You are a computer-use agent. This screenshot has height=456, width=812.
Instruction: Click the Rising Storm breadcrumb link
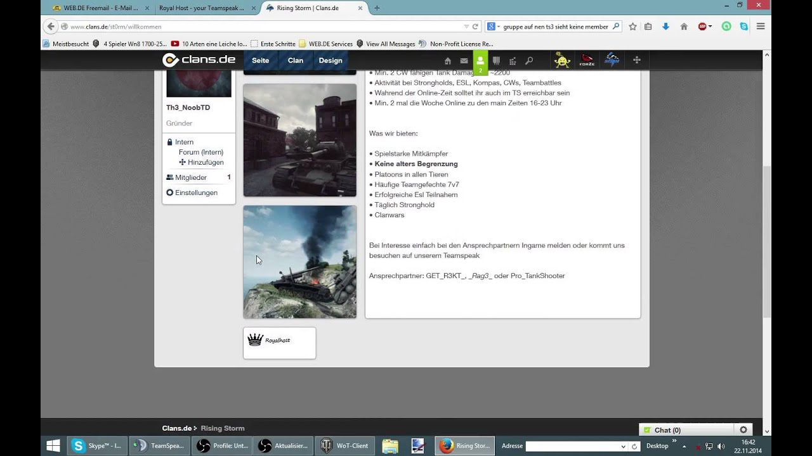(223, 428)
